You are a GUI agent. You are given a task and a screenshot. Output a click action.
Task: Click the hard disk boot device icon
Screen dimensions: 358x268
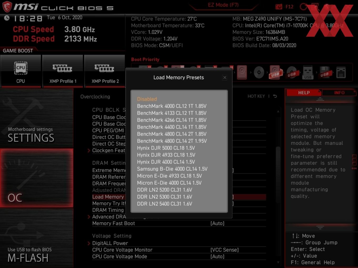pos(242,72)
